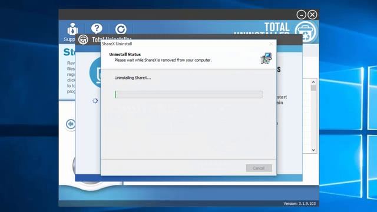Click the 'Uninstall Status' heading

[125, 54]
